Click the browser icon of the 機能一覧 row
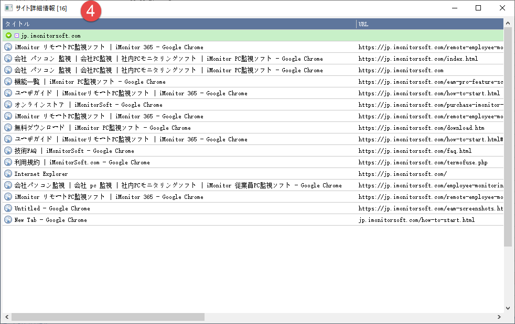This screenshot has height=324, width=515. [8, 82]
